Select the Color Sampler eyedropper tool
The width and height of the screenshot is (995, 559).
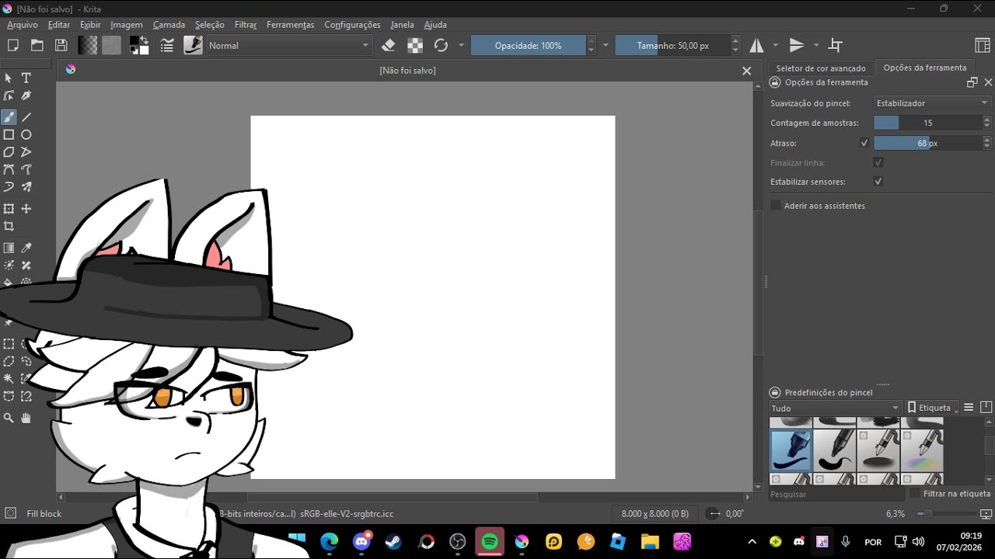tap(26, 248)
